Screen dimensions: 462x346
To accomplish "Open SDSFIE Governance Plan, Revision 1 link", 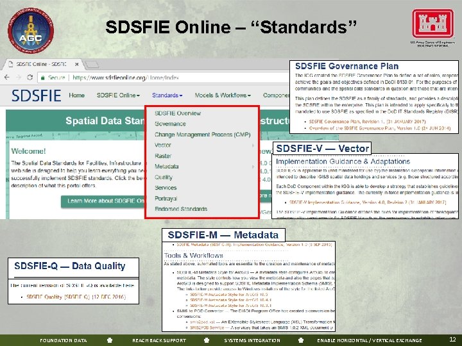I will click(x=367, y=122).
